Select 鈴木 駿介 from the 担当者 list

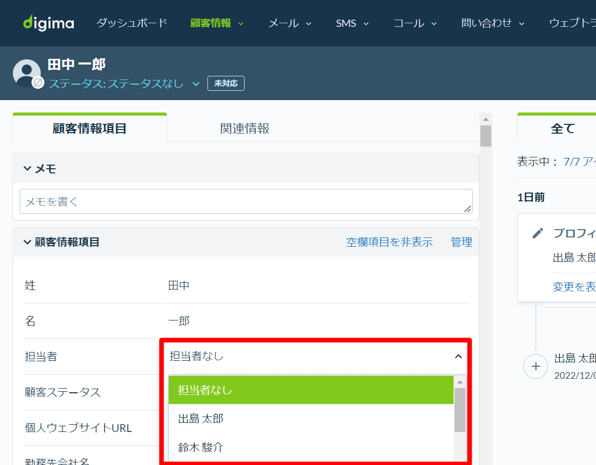point(311,447)
